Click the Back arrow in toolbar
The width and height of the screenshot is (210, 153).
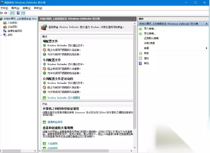click(x=1, y=13)
